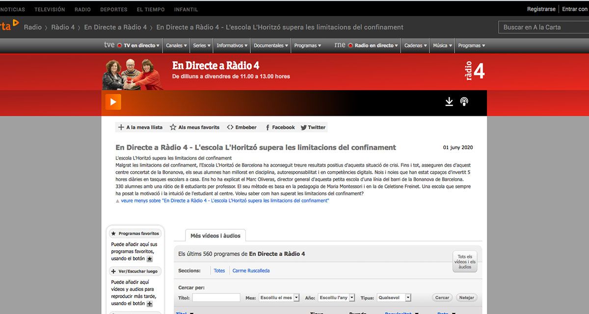Focus the Títol search field
Screen dimensions: 589x314
216,298
